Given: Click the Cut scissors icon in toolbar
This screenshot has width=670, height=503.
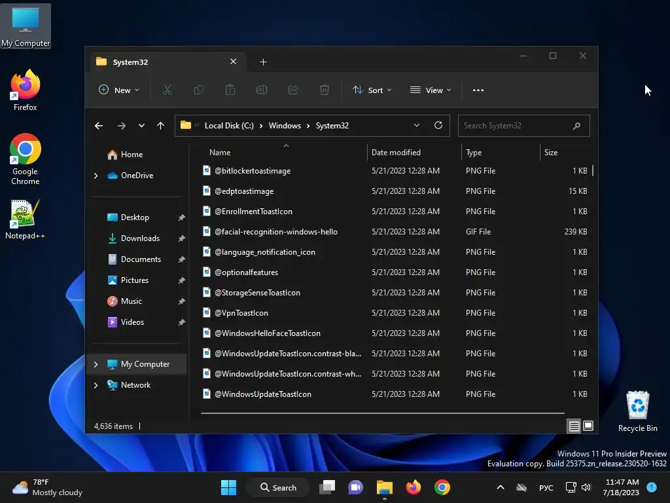Looking at the screenshot, I should click(x=167, y=90).
